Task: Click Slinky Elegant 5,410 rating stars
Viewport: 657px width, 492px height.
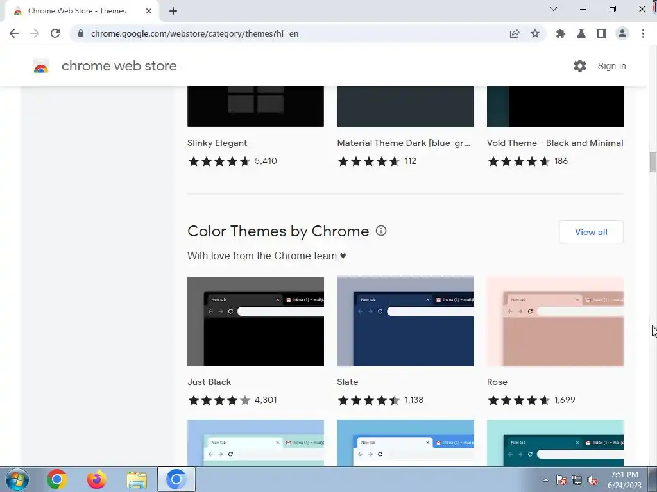Action: (219, 161)
